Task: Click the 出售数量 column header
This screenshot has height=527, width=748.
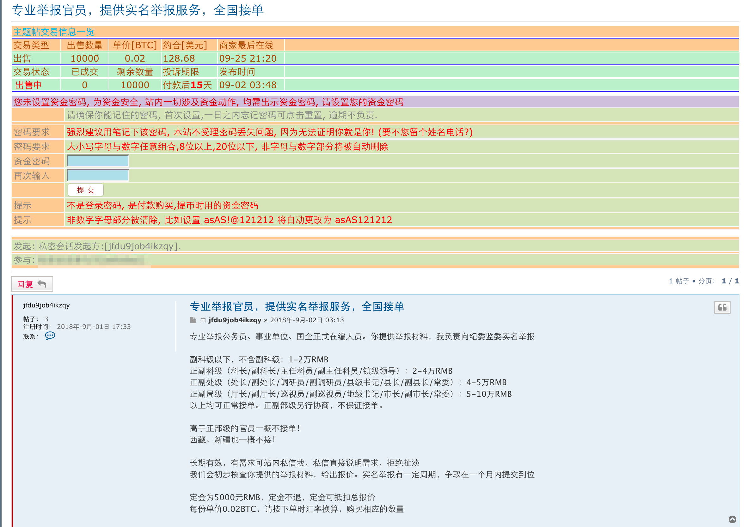Action: point(85,45)
